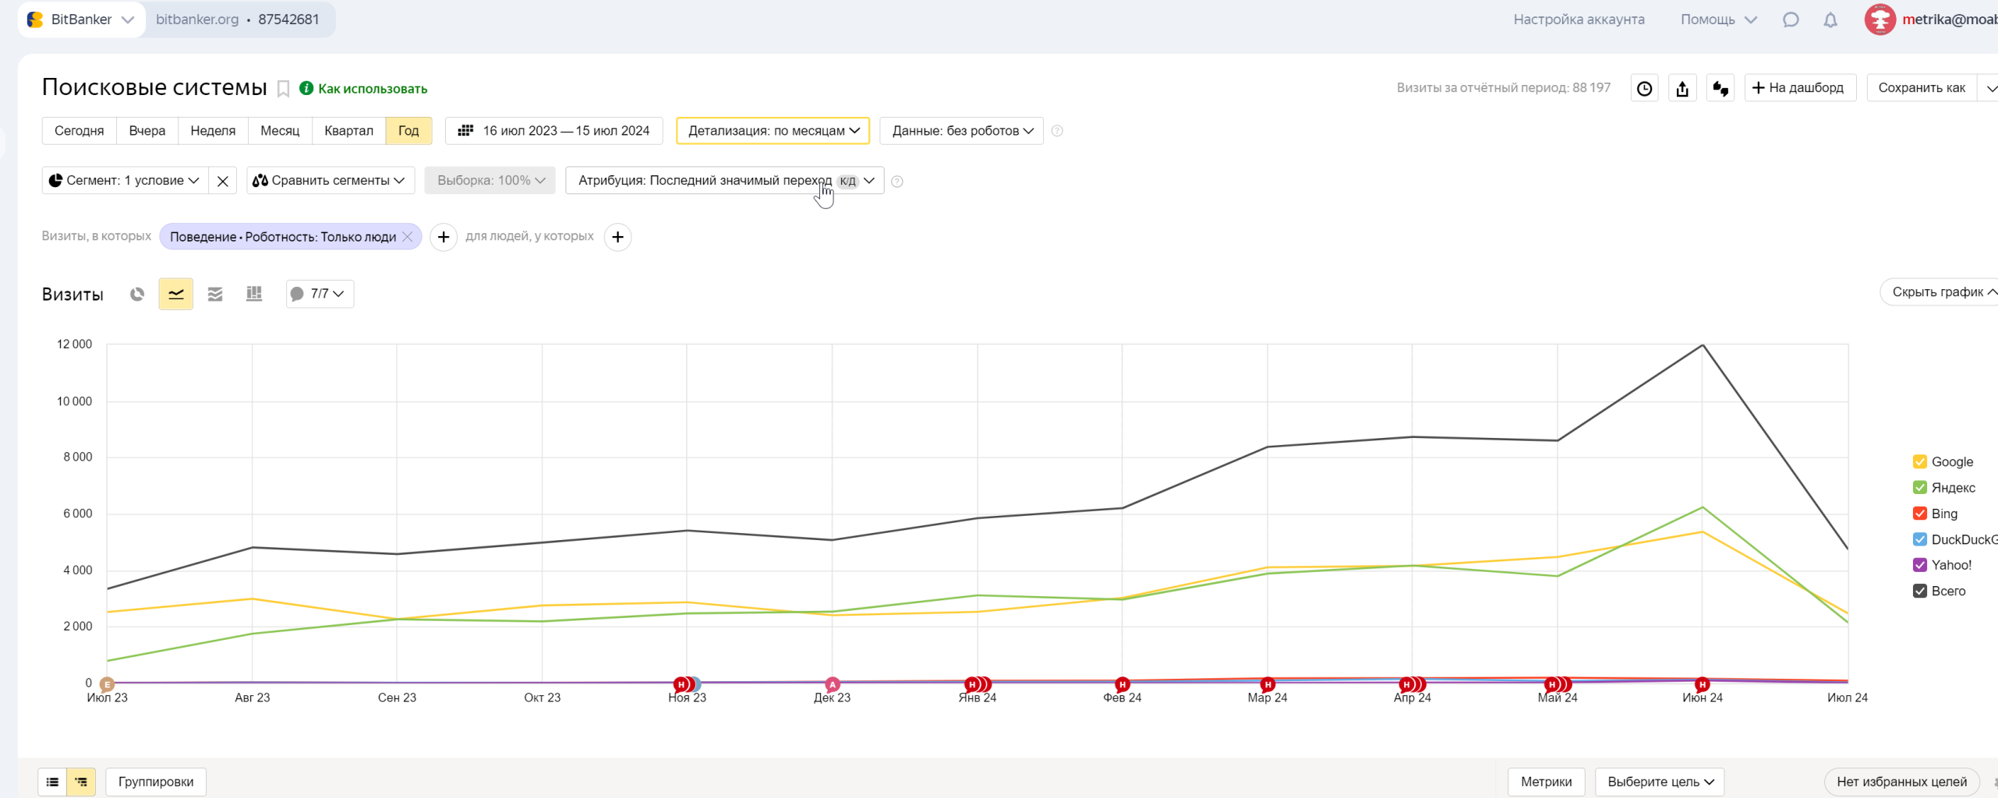Switch to the bar chart view icon

tap(254, 294)
